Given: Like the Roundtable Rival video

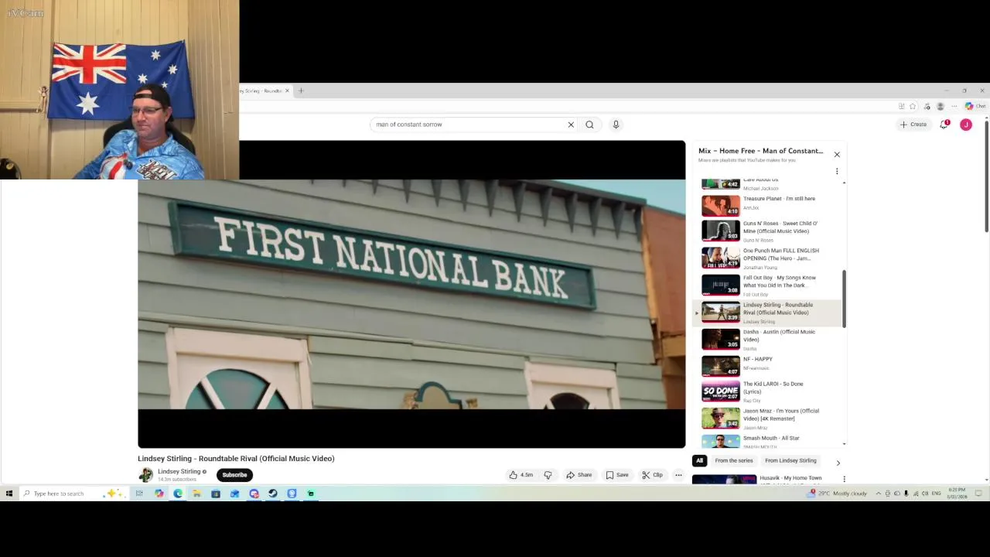Looking at the screenshot, I should coord(521,475).
